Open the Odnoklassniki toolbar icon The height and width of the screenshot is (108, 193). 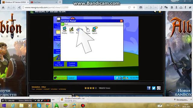176,7
